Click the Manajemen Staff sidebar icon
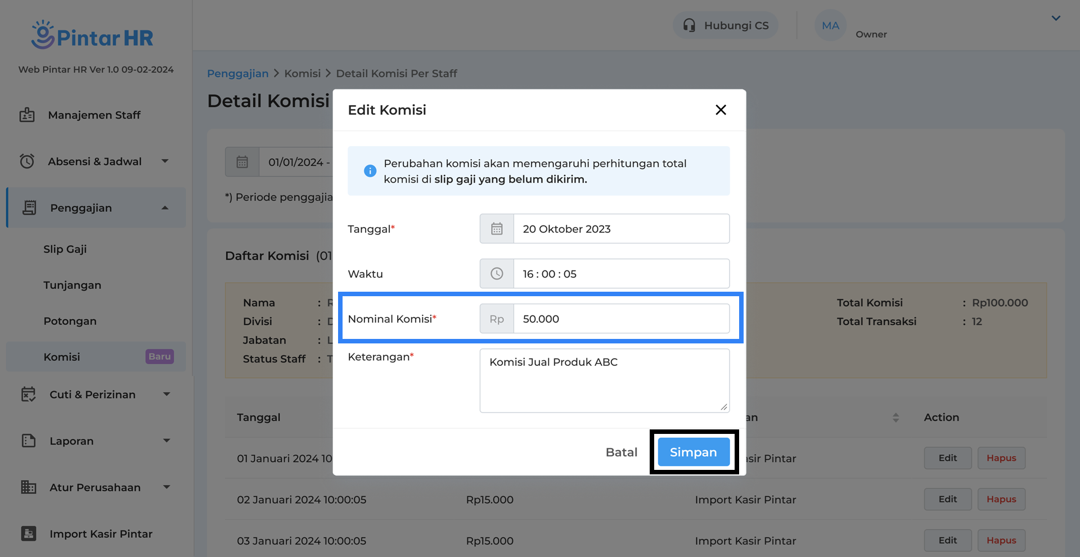 27,115
